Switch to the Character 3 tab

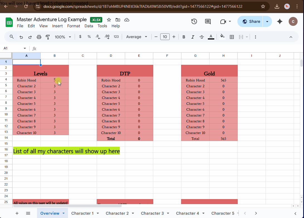[x=152, y=213]
